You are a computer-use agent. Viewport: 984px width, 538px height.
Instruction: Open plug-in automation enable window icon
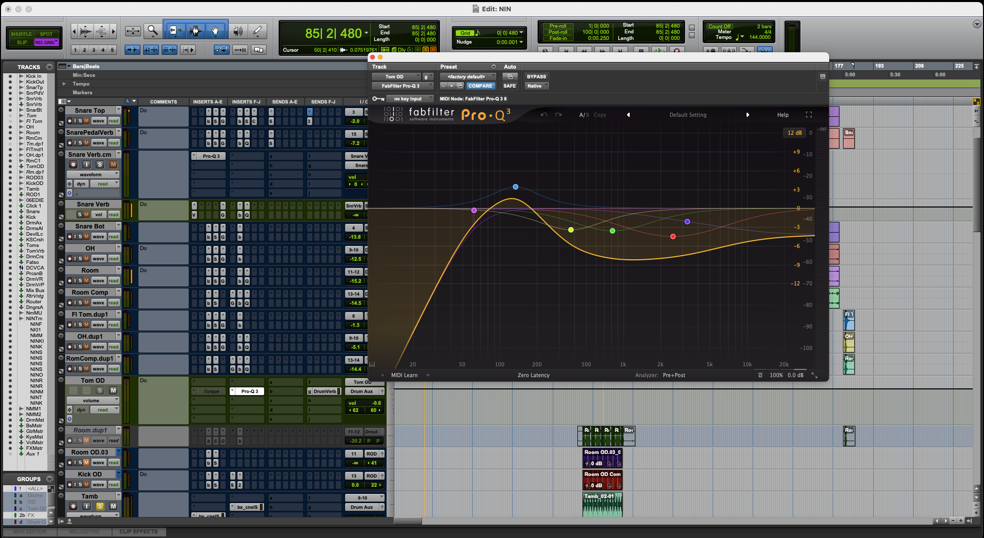[510, 77]
